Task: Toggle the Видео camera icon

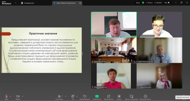Action: [x=18, y=96]
